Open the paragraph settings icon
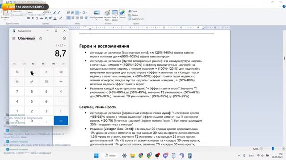Screen dimensions: 286x160 point(86,18)
